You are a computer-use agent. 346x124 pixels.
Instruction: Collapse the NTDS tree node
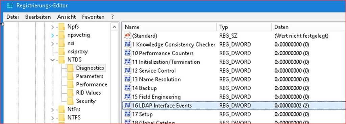pyautogui.click(x=52, y=60)
